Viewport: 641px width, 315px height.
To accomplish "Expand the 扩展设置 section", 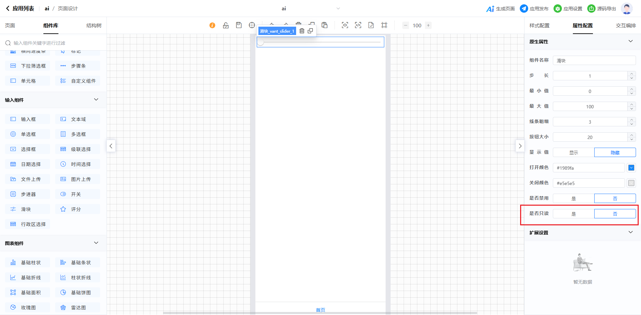I will 630,232.
